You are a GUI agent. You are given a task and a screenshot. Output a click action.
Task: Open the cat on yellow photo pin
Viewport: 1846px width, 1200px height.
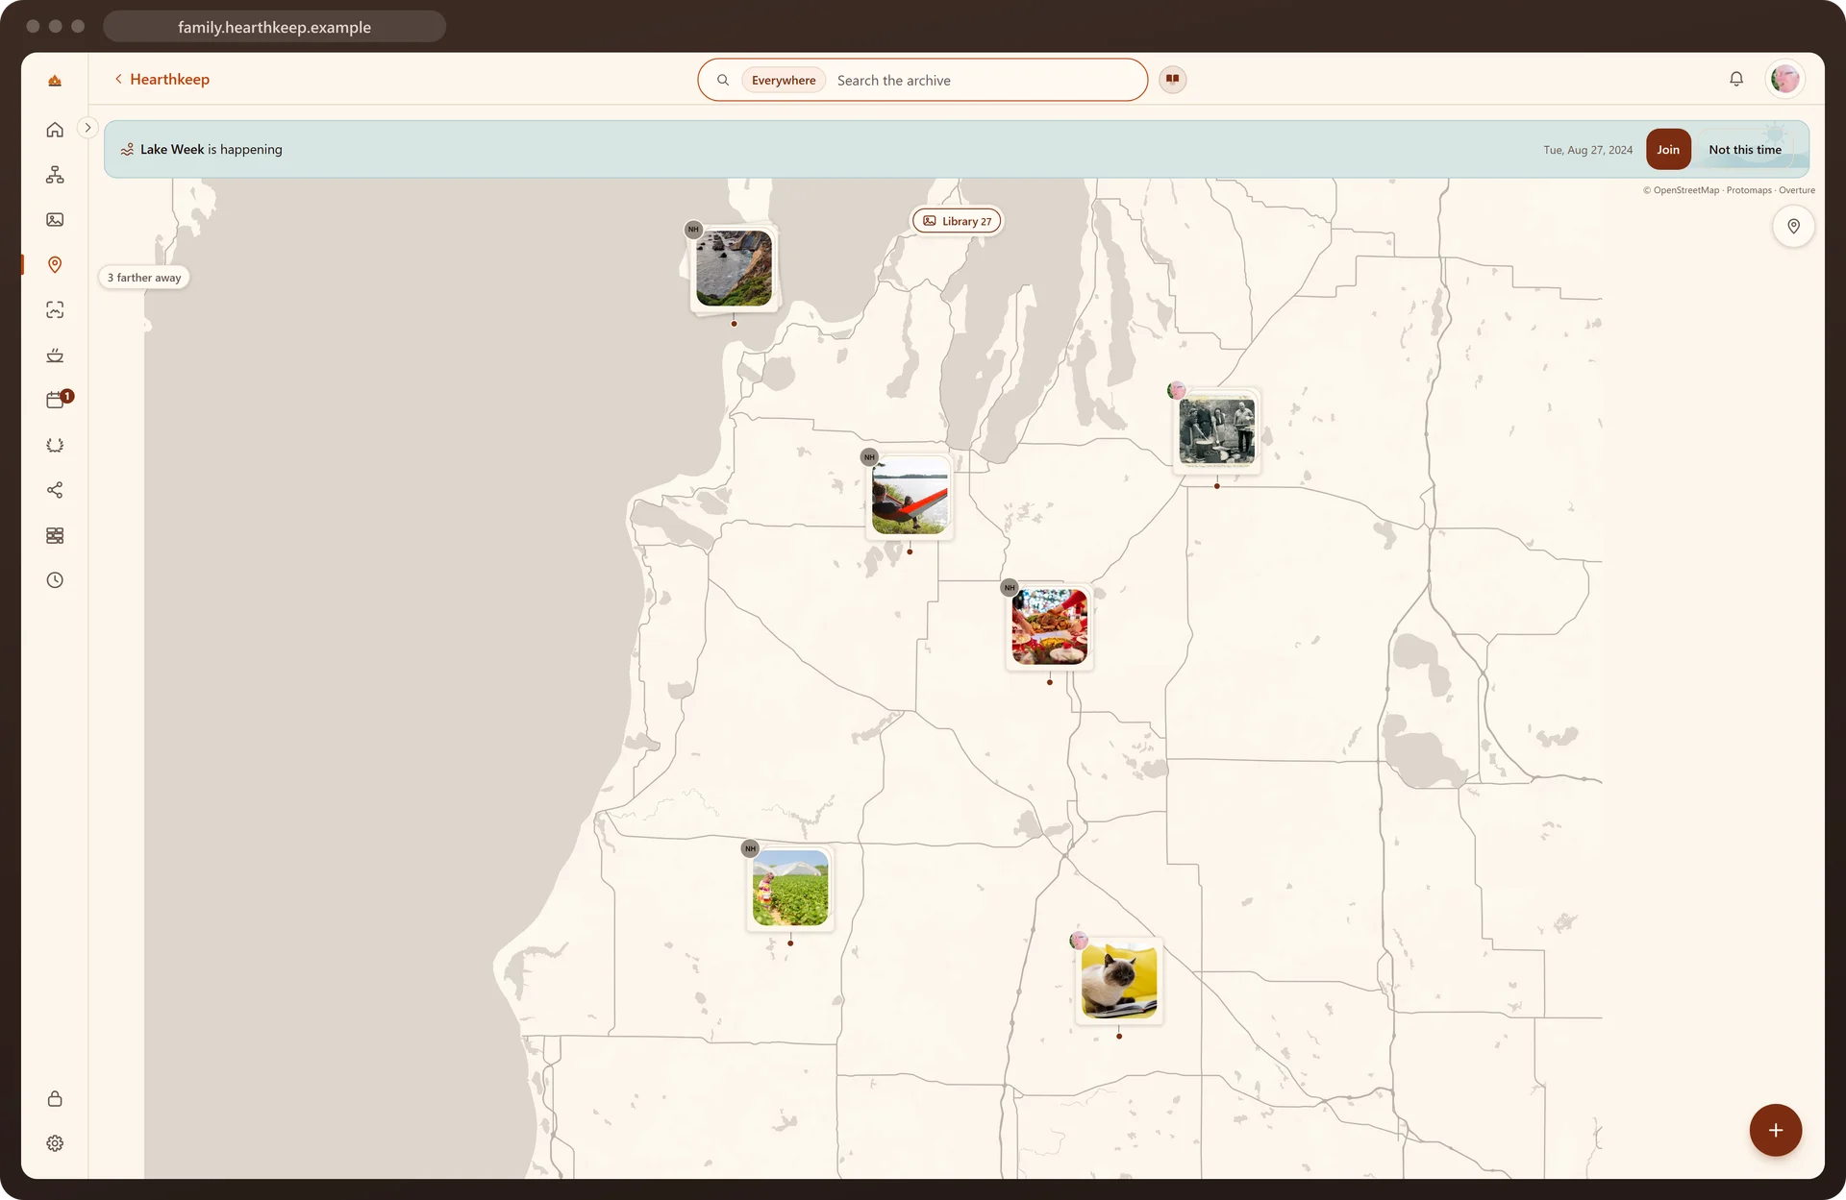(1118, 981)
